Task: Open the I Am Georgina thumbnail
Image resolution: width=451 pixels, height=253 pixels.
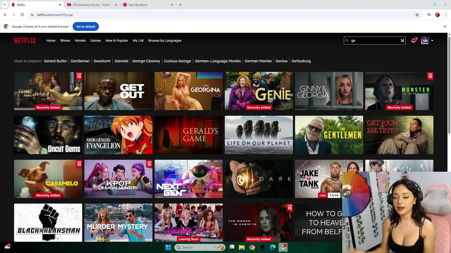Action: point(189,91)
